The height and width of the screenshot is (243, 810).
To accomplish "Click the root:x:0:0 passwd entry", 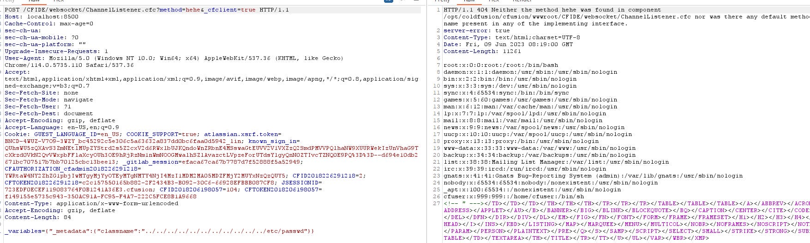I will tap(501, 65).
